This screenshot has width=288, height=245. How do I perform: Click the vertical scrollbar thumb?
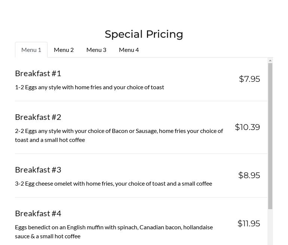270,134
